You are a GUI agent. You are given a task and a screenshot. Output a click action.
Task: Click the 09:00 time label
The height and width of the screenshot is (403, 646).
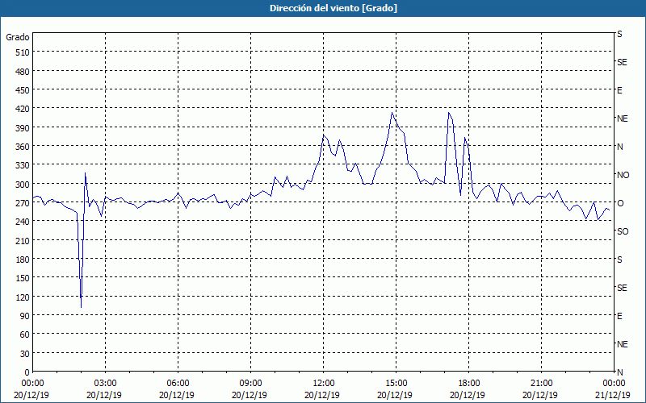pyautogui.click(x=250, y=384)
